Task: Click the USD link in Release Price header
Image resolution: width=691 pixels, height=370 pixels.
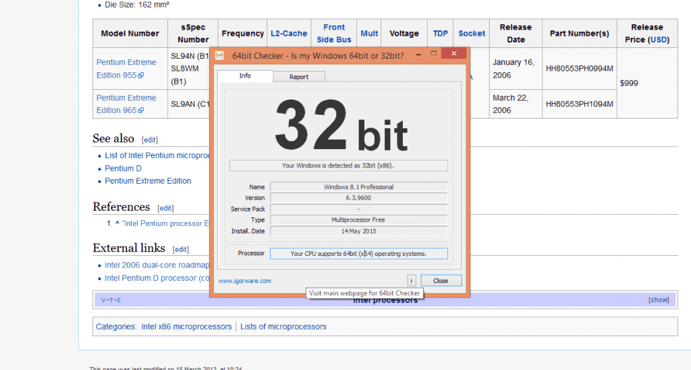Action: (659, 40)
